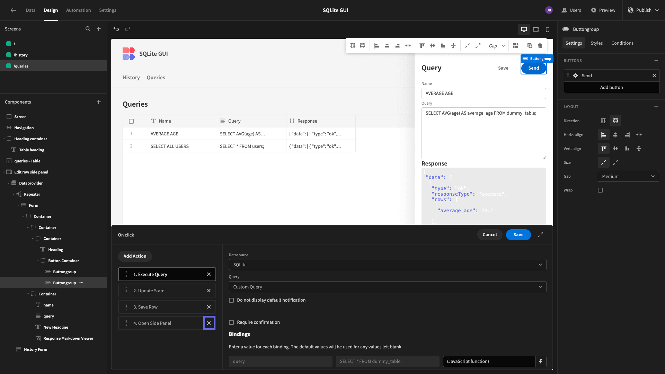Remove the Send button entry

pyautogui.click(x=654, y=75)
